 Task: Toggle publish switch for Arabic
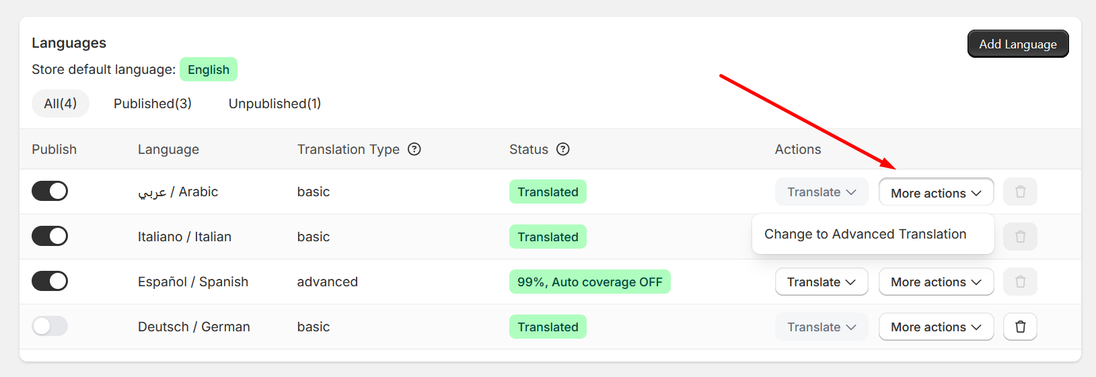50,191
